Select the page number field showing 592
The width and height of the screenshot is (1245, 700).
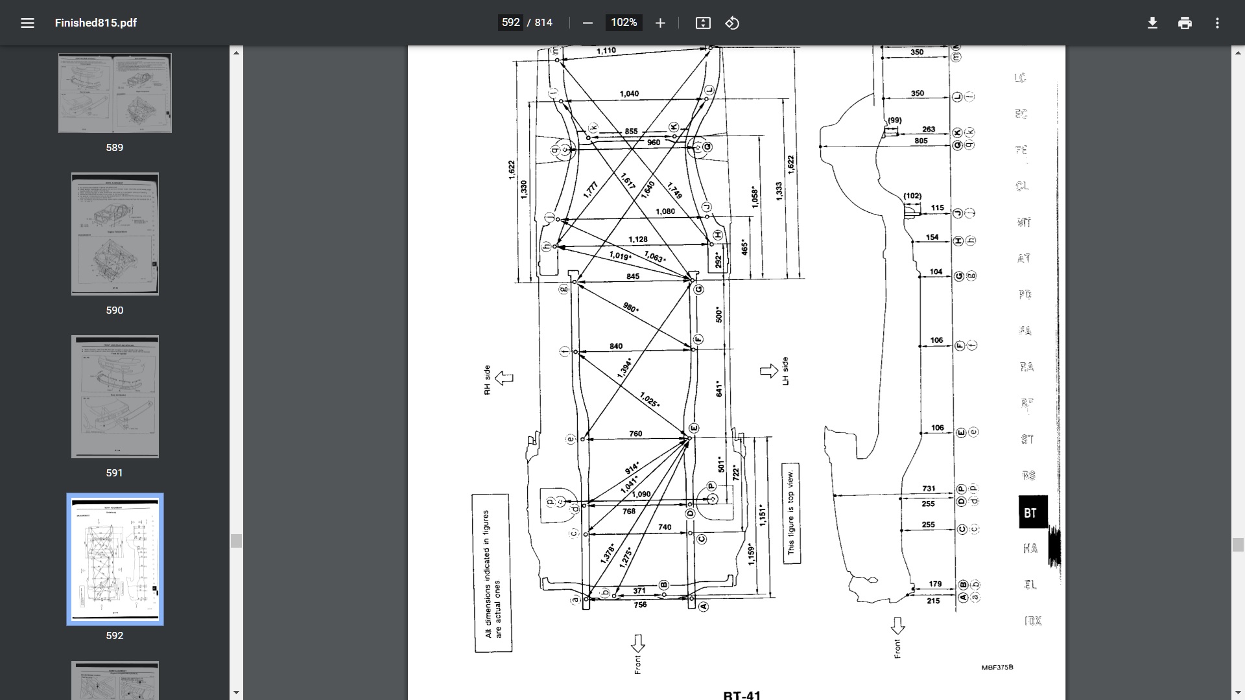(510, 23)
